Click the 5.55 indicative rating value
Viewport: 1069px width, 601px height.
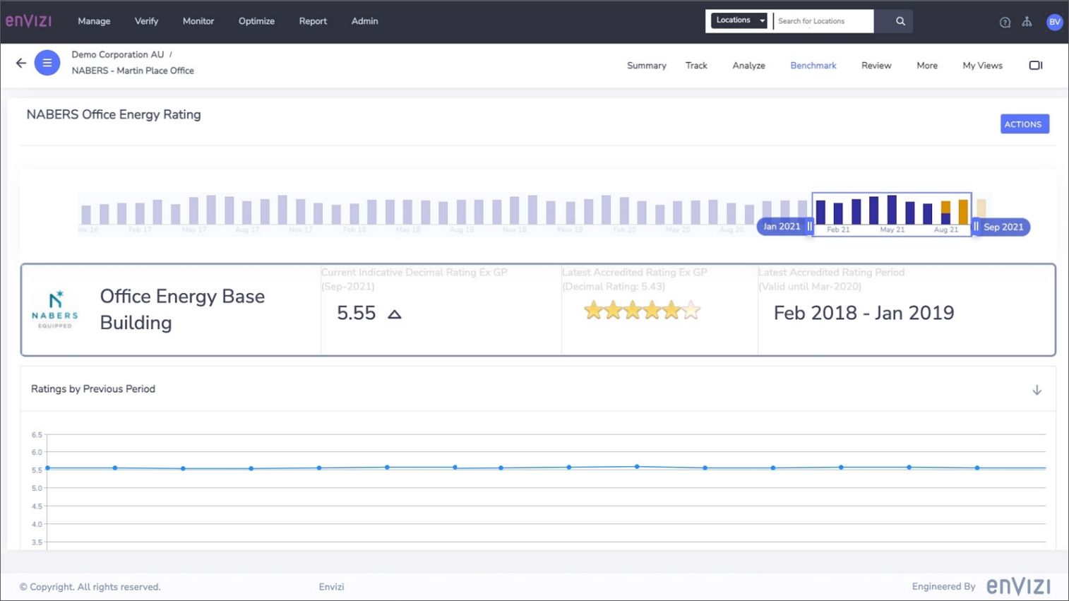click(357, 313)
